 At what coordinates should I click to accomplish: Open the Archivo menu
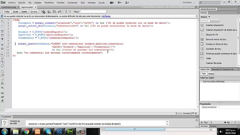[12, 3]
